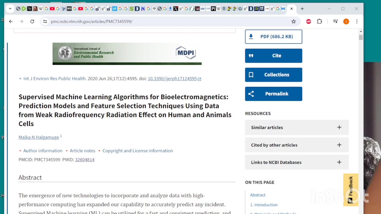Click the MDPI journal banner image
381x214 pixels.
tap(127, 54)
